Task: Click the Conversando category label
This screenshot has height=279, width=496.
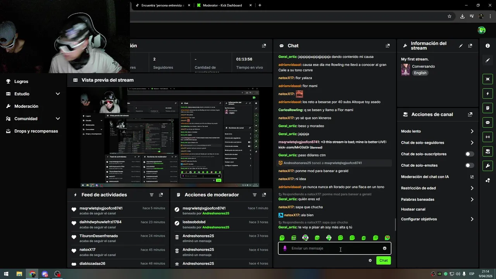Action: click(423, 66)
